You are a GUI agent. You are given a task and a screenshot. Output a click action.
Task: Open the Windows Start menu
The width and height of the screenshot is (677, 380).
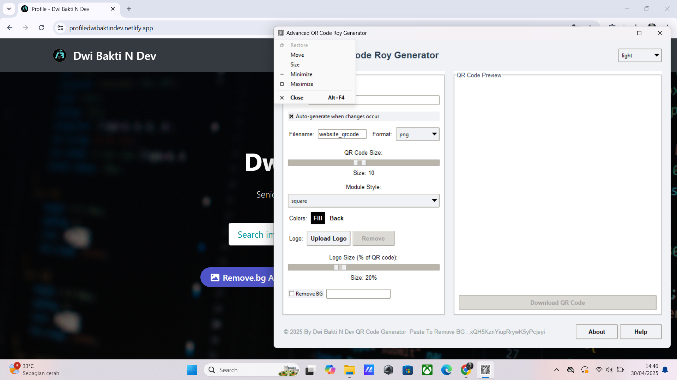point(192,370)
